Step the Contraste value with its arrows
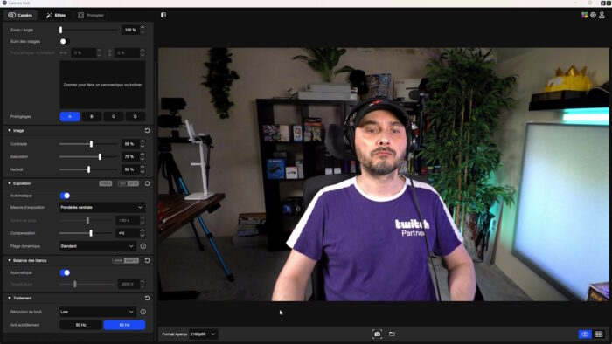Viewport: 612px width, 344px height. pos(143,144)
